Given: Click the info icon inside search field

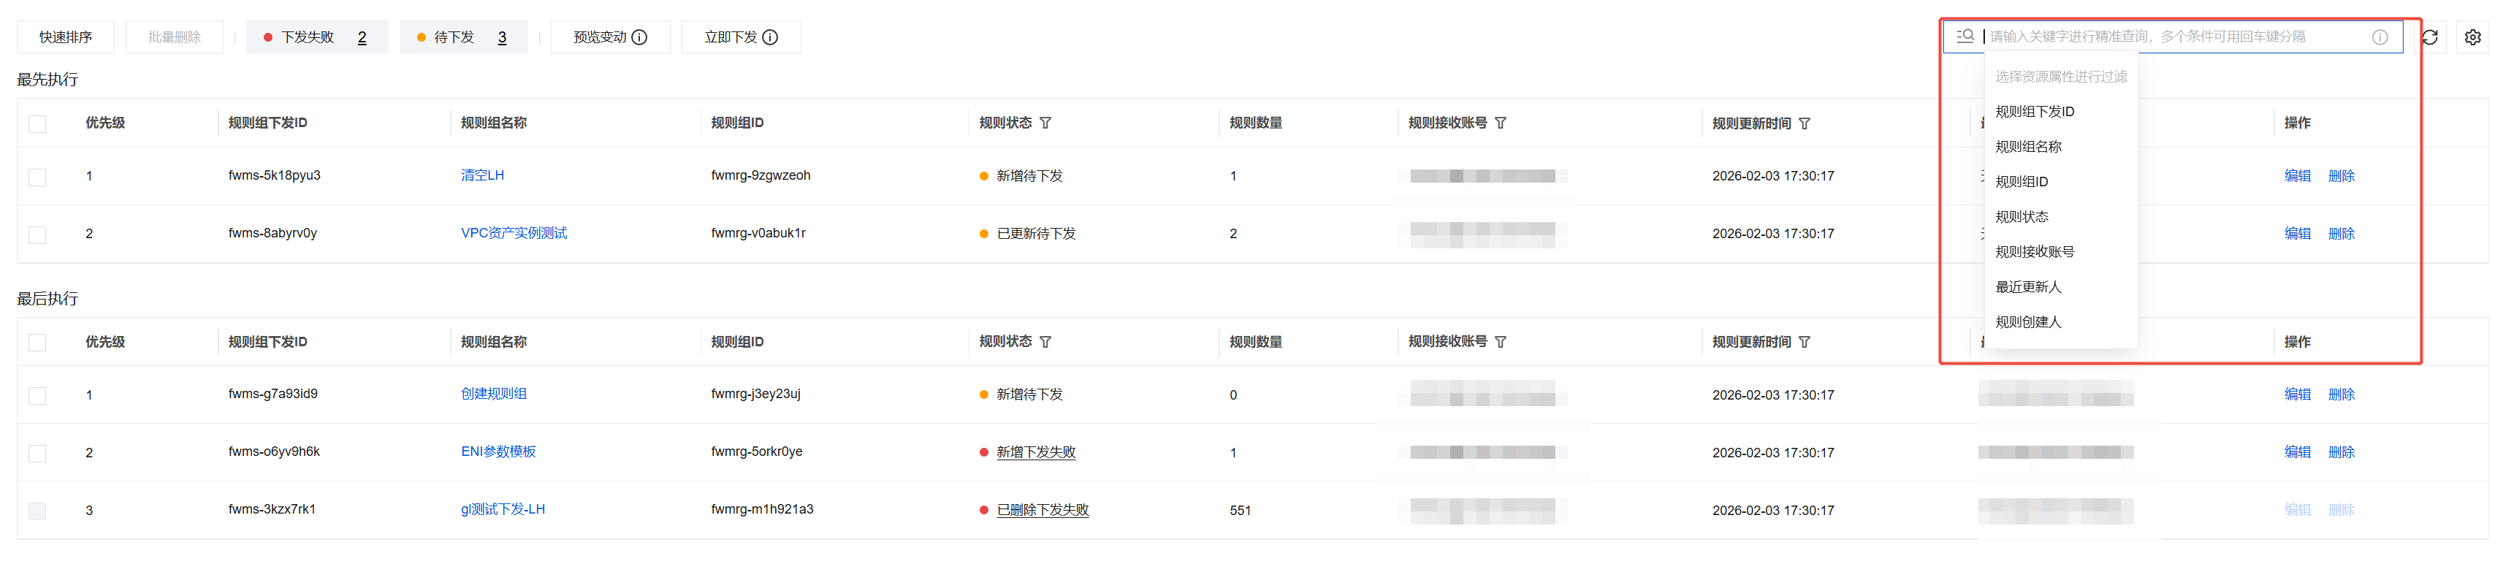Looking at the screenshot, I should pos(2379,37).
